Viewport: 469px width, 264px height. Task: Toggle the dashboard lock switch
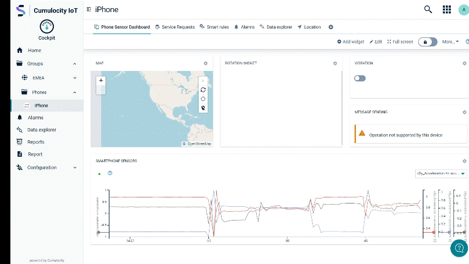(428, 42)
